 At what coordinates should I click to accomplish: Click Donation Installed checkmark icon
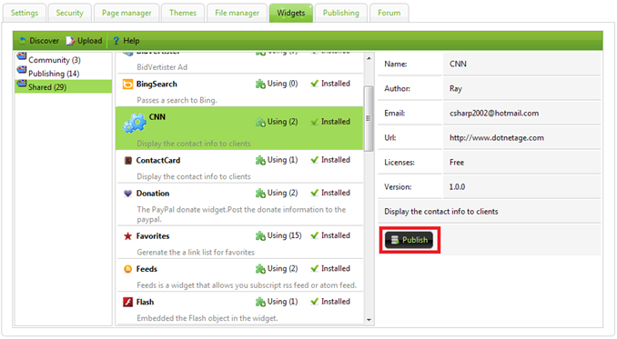314,193
